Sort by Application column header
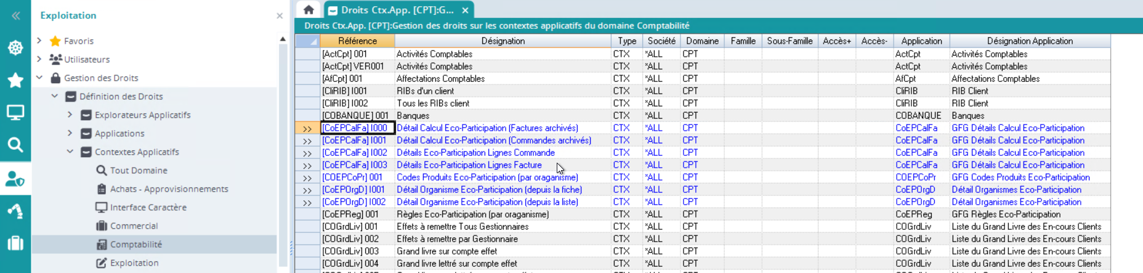The image size is (1143, 273). tap(922, 41)
